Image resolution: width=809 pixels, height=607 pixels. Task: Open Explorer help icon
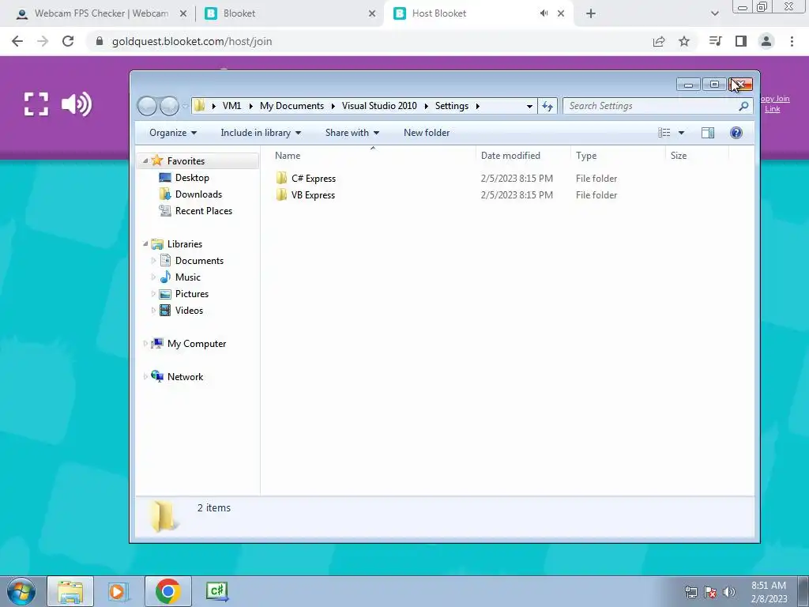(736, 133)
